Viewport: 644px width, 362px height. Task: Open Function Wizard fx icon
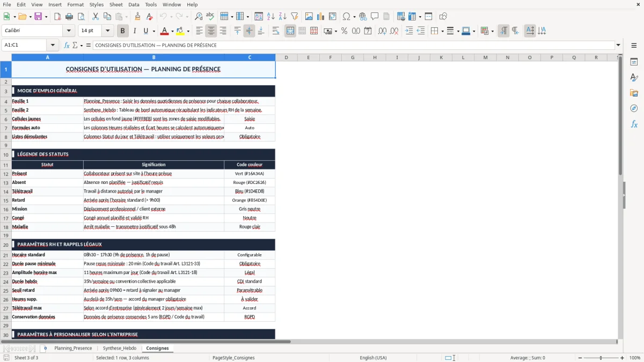click(67, 45)
